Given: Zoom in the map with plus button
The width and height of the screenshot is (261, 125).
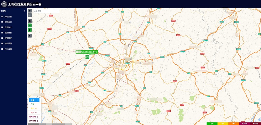Looking at the screenshot, I should [x=30, y=11].
